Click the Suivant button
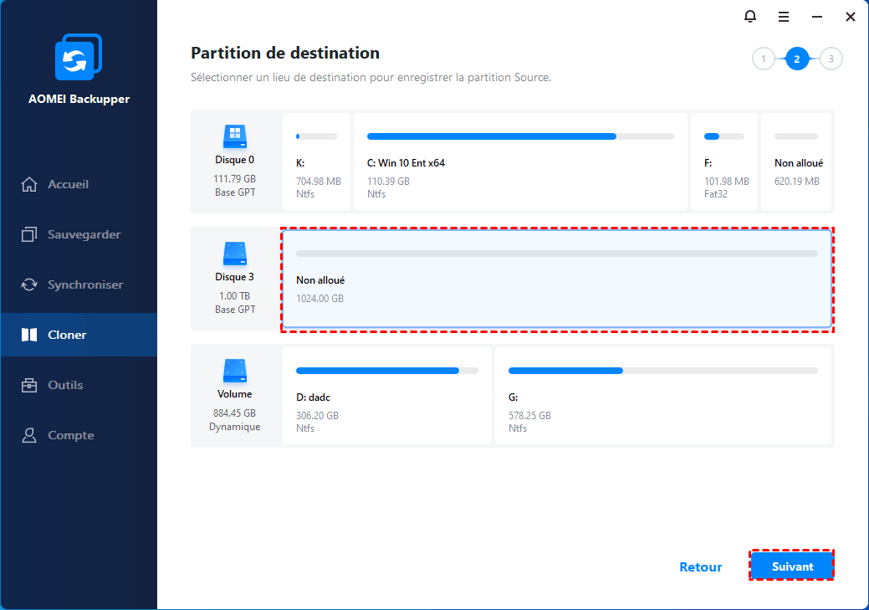This screenshot has height=610, width=869. [792, 566]
